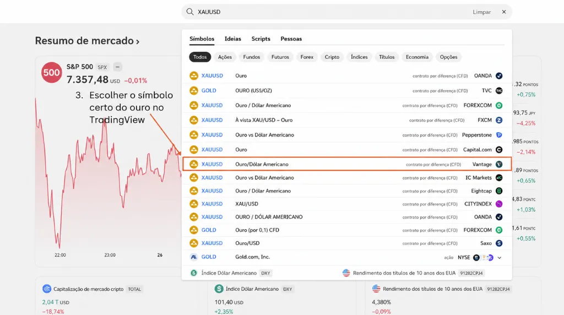Expand exchanges for Gold.com, Inc. row
The image size is (564, 315).
(x=499, y=258)
